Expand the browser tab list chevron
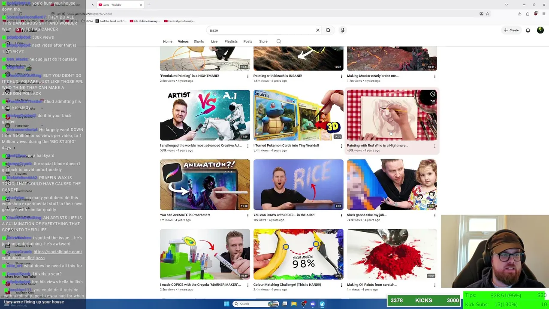 coord(507,5)
